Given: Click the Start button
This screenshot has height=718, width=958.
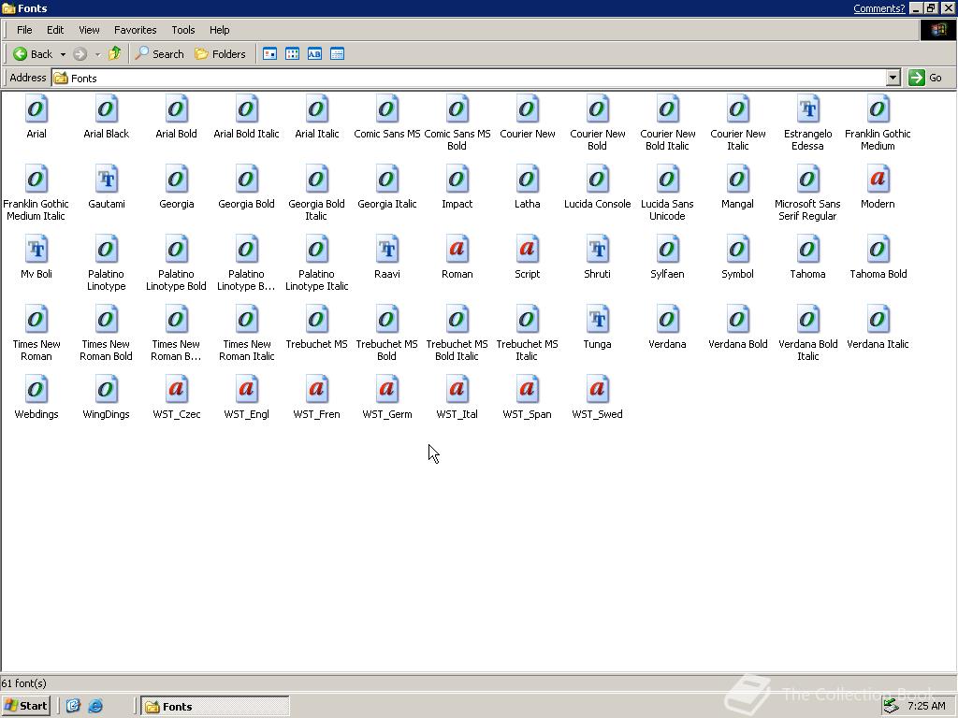Looking at the screenshot, I should 25,706.
